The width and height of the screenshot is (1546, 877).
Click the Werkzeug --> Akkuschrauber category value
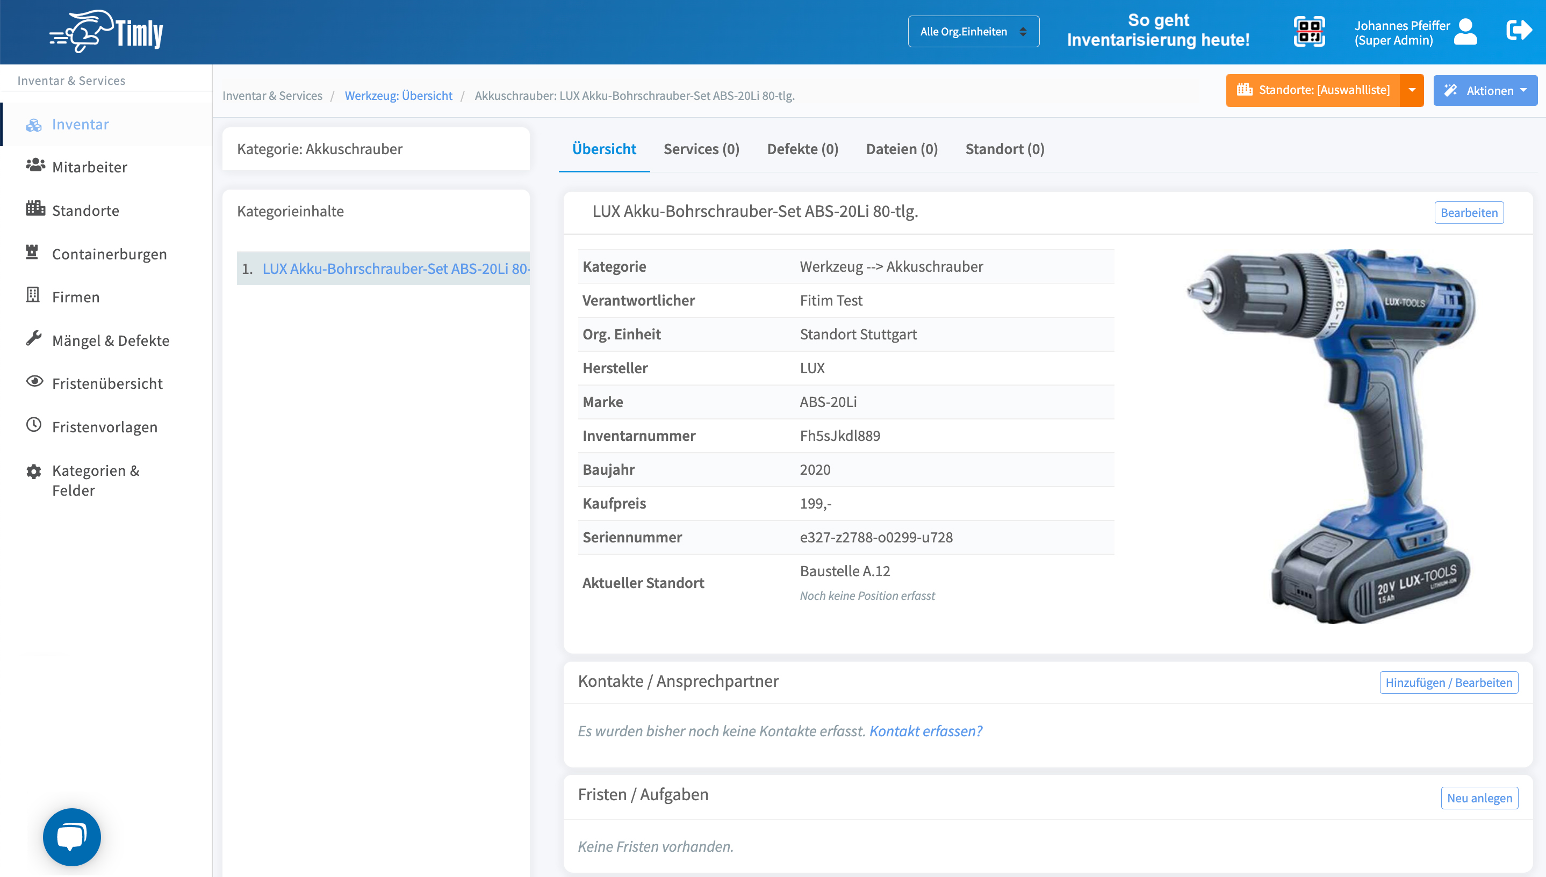[x=891, y=267]
